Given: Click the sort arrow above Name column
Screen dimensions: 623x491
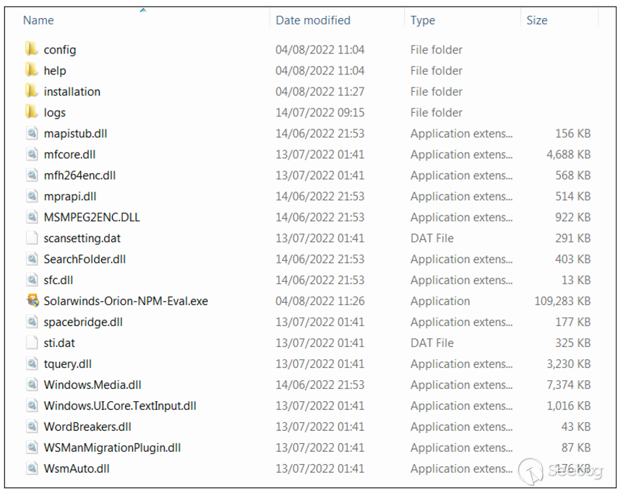Looking at the screenshot, I should [x=143, y=10].
